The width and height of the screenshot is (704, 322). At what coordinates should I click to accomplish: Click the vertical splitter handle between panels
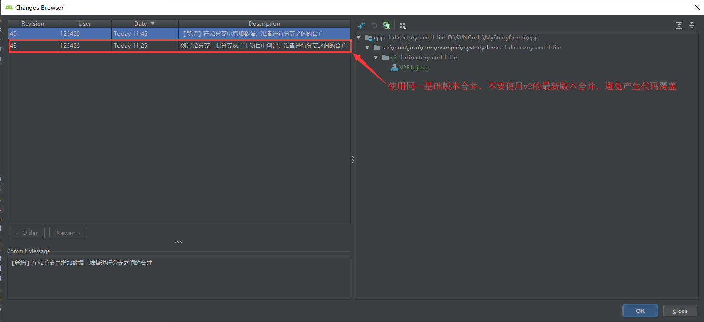coord(353,159)
